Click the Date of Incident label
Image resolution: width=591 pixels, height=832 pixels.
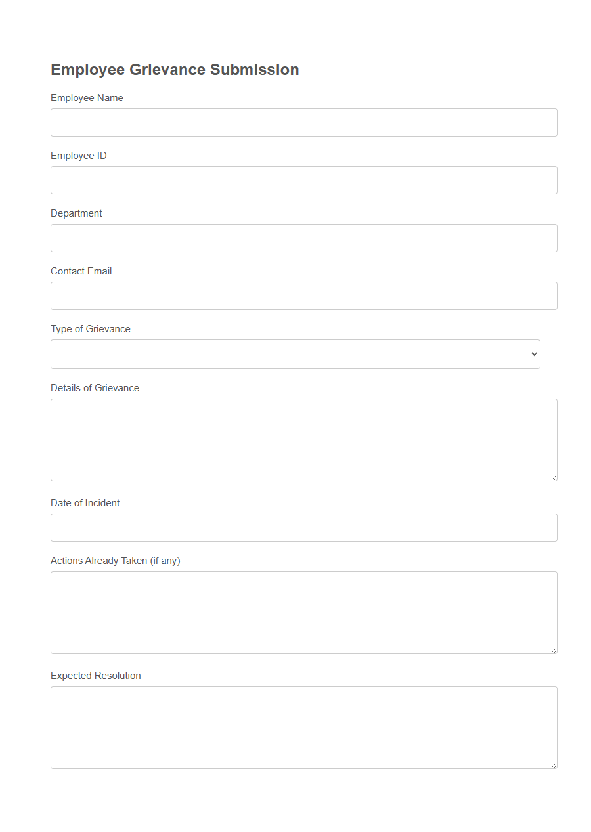click(85, 502)
